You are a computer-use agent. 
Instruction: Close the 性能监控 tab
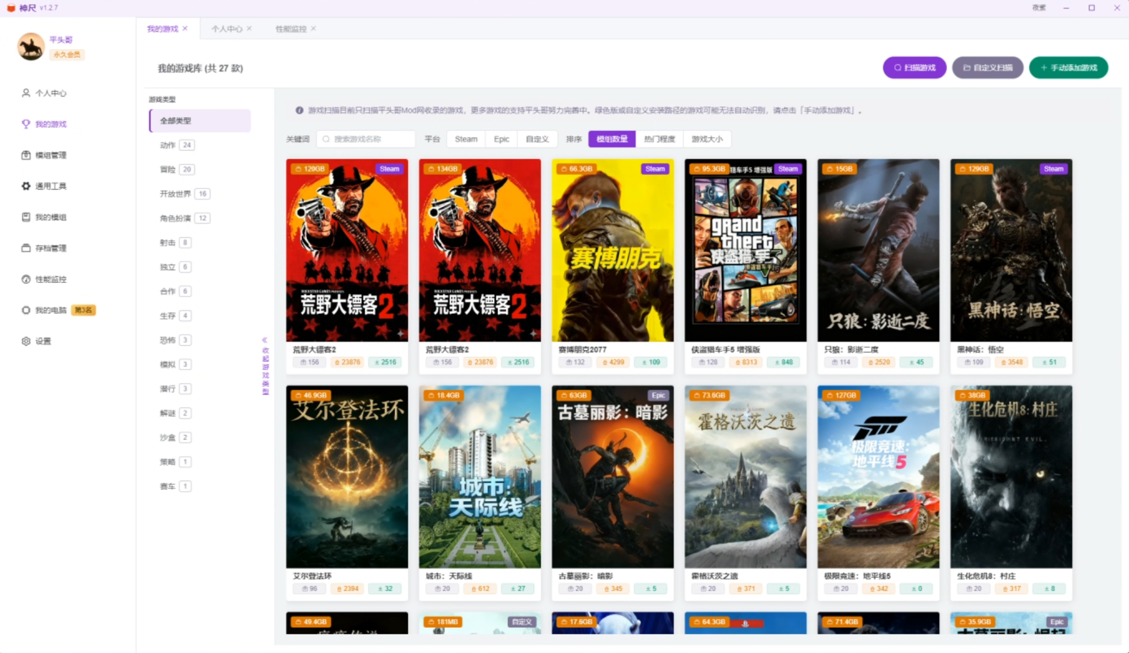coord(313,29)
